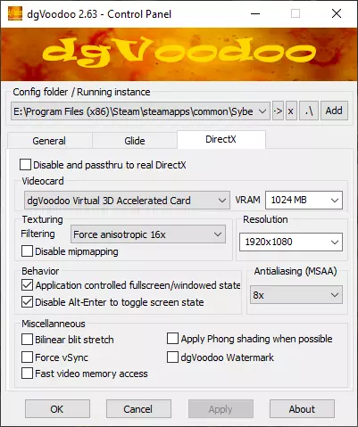
Task: Expand the VRAM 1024 MB dropdown
Action: point(304,200)
